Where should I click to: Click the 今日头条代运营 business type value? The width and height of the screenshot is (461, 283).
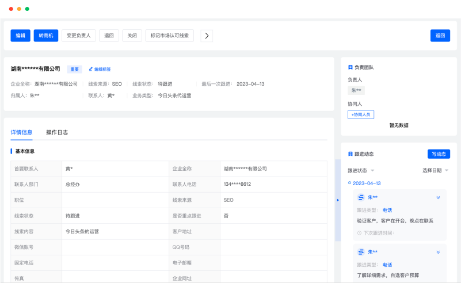click(x=174, y=95)
